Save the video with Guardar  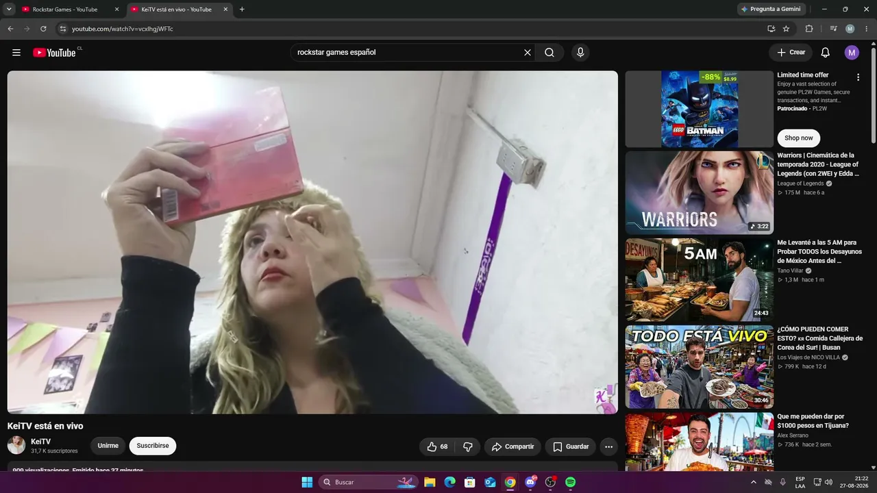(x=571, y=446)
